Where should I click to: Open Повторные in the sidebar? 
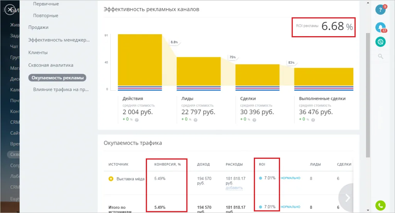pyautogui.click(x=46, y=16)
